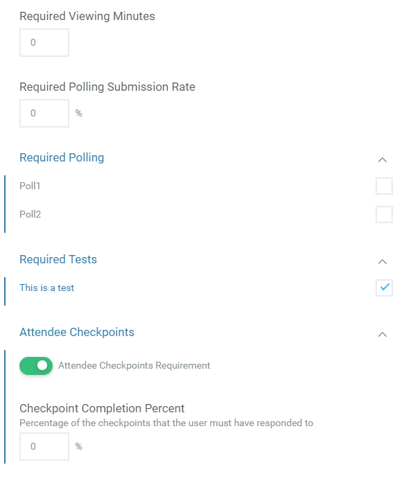Click the Required Viewing Minutes label
This screenshot has height=483, width=415.
click(87, 16)
